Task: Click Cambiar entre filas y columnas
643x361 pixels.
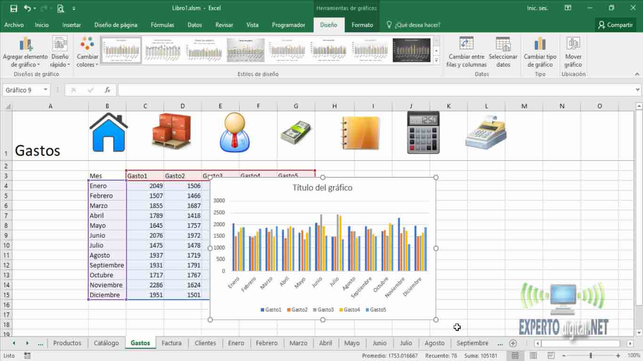Action: coord(466,53)
